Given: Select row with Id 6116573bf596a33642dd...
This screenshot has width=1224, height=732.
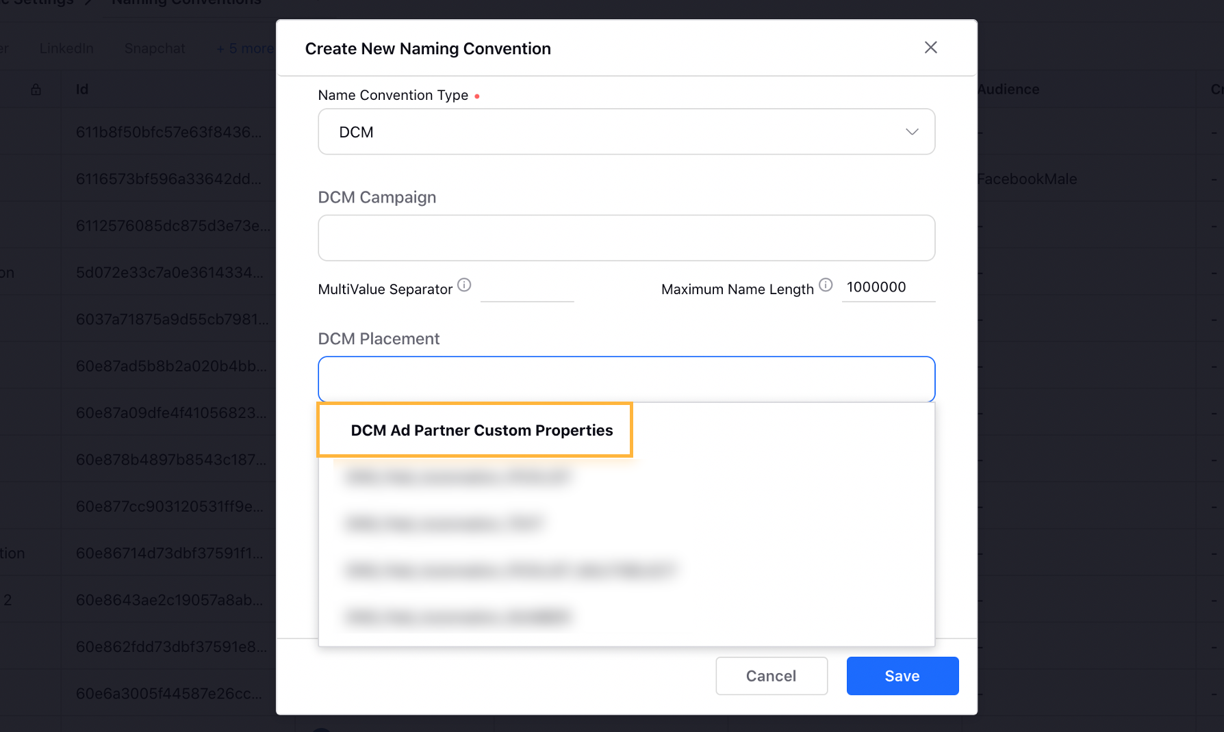Looking at the screenshot, I should point(168,179).
